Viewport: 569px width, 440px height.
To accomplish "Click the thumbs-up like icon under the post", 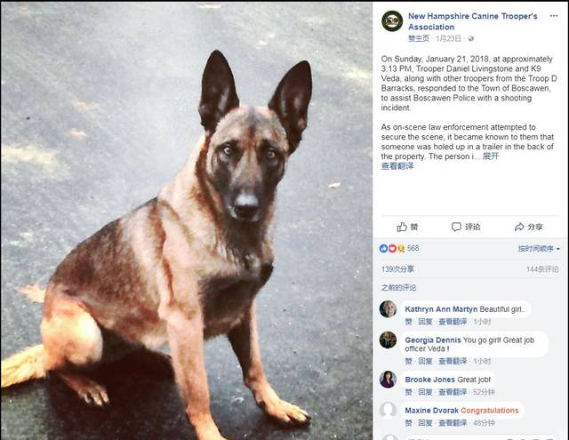I will click(x=402, y=227).
